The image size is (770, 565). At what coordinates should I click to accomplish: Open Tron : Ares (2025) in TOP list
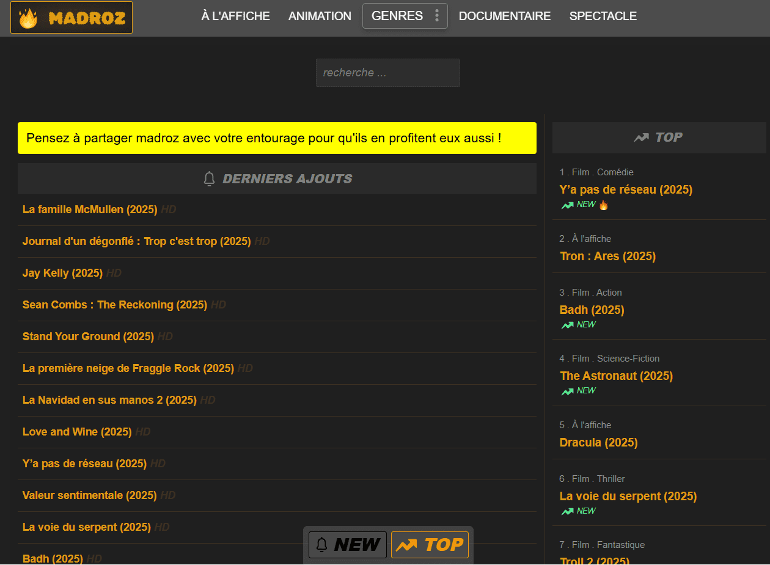[607, 256]
